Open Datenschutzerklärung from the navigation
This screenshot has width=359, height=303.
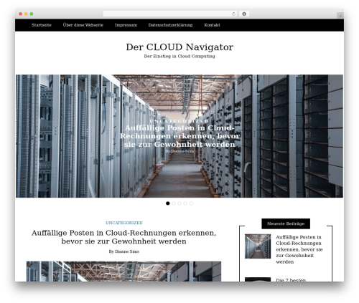tap(170, 25)
